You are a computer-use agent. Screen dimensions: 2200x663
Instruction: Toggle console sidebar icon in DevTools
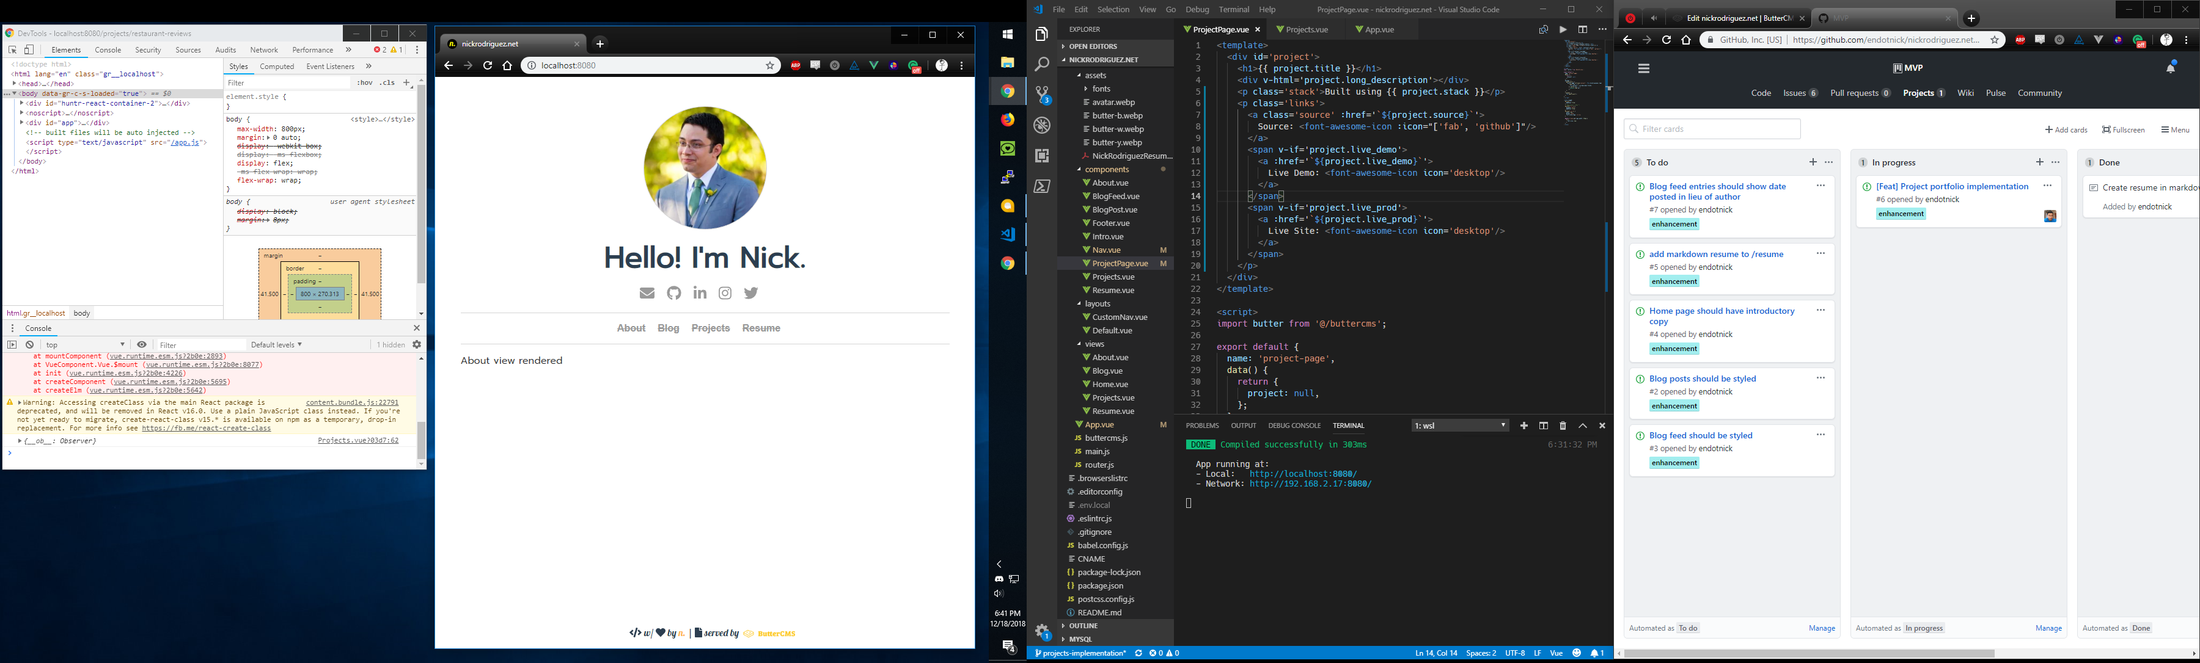12,345
